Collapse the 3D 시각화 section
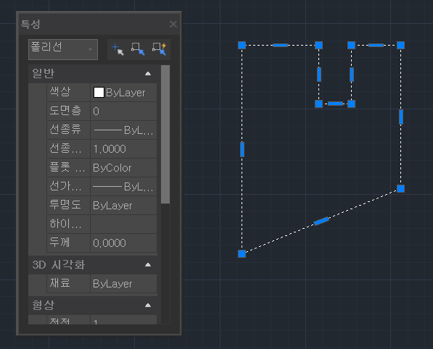Screen dimensions: 433x349 pyautogui.click(x=148, y=265)
